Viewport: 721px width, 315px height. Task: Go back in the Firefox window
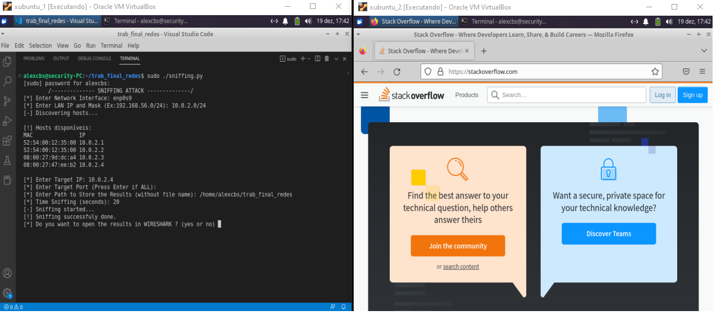(364, 72)
